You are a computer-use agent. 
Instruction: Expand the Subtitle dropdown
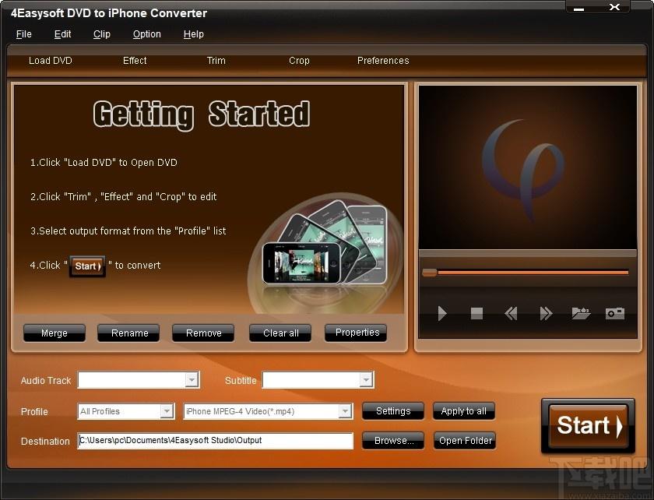(366, 380)
